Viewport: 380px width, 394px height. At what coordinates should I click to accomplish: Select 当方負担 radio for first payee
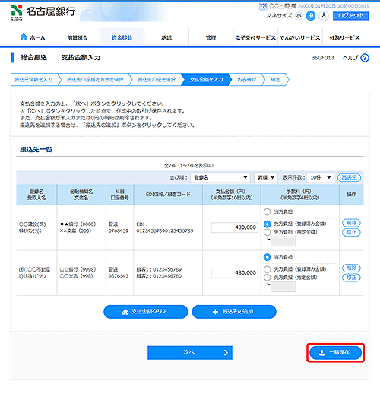tap(268, 211)
